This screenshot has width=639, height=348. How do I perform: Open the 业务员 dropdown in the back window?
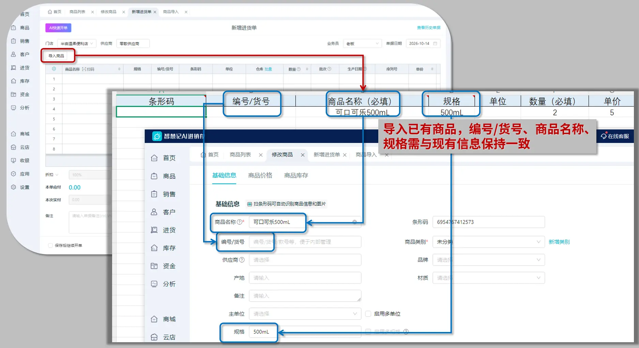362,44
